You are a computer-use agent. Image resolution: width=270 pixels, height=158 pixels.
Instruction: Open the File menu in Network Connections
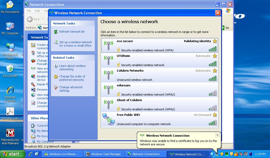pos(29,11)
